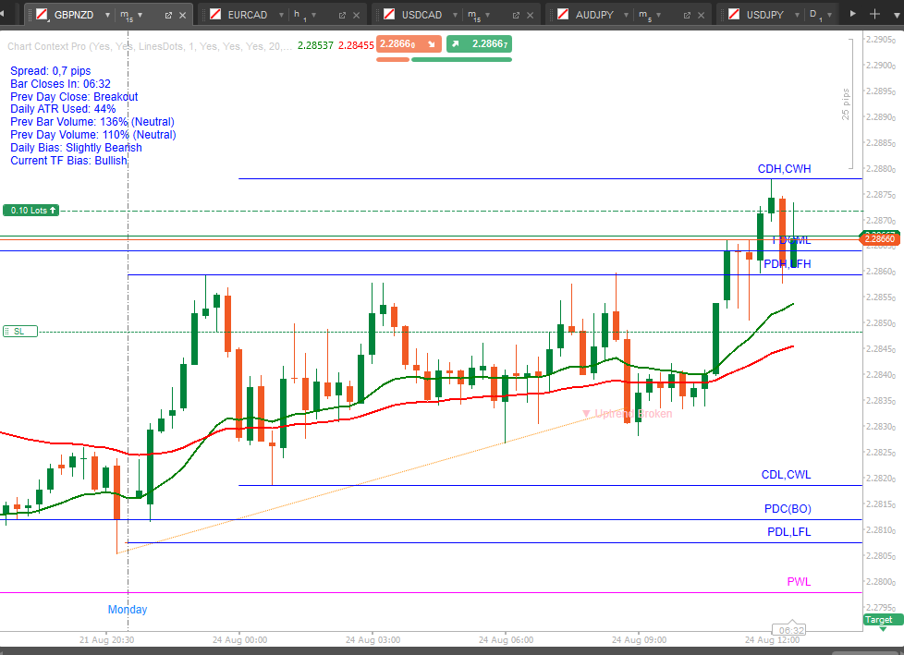Click the CDH,CWH level label
This screenshot has width=904, height=655.
click(784, 169)
